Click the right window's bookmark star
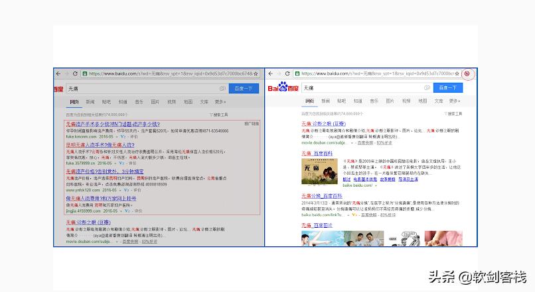The image size is (535, 292). 457,73
